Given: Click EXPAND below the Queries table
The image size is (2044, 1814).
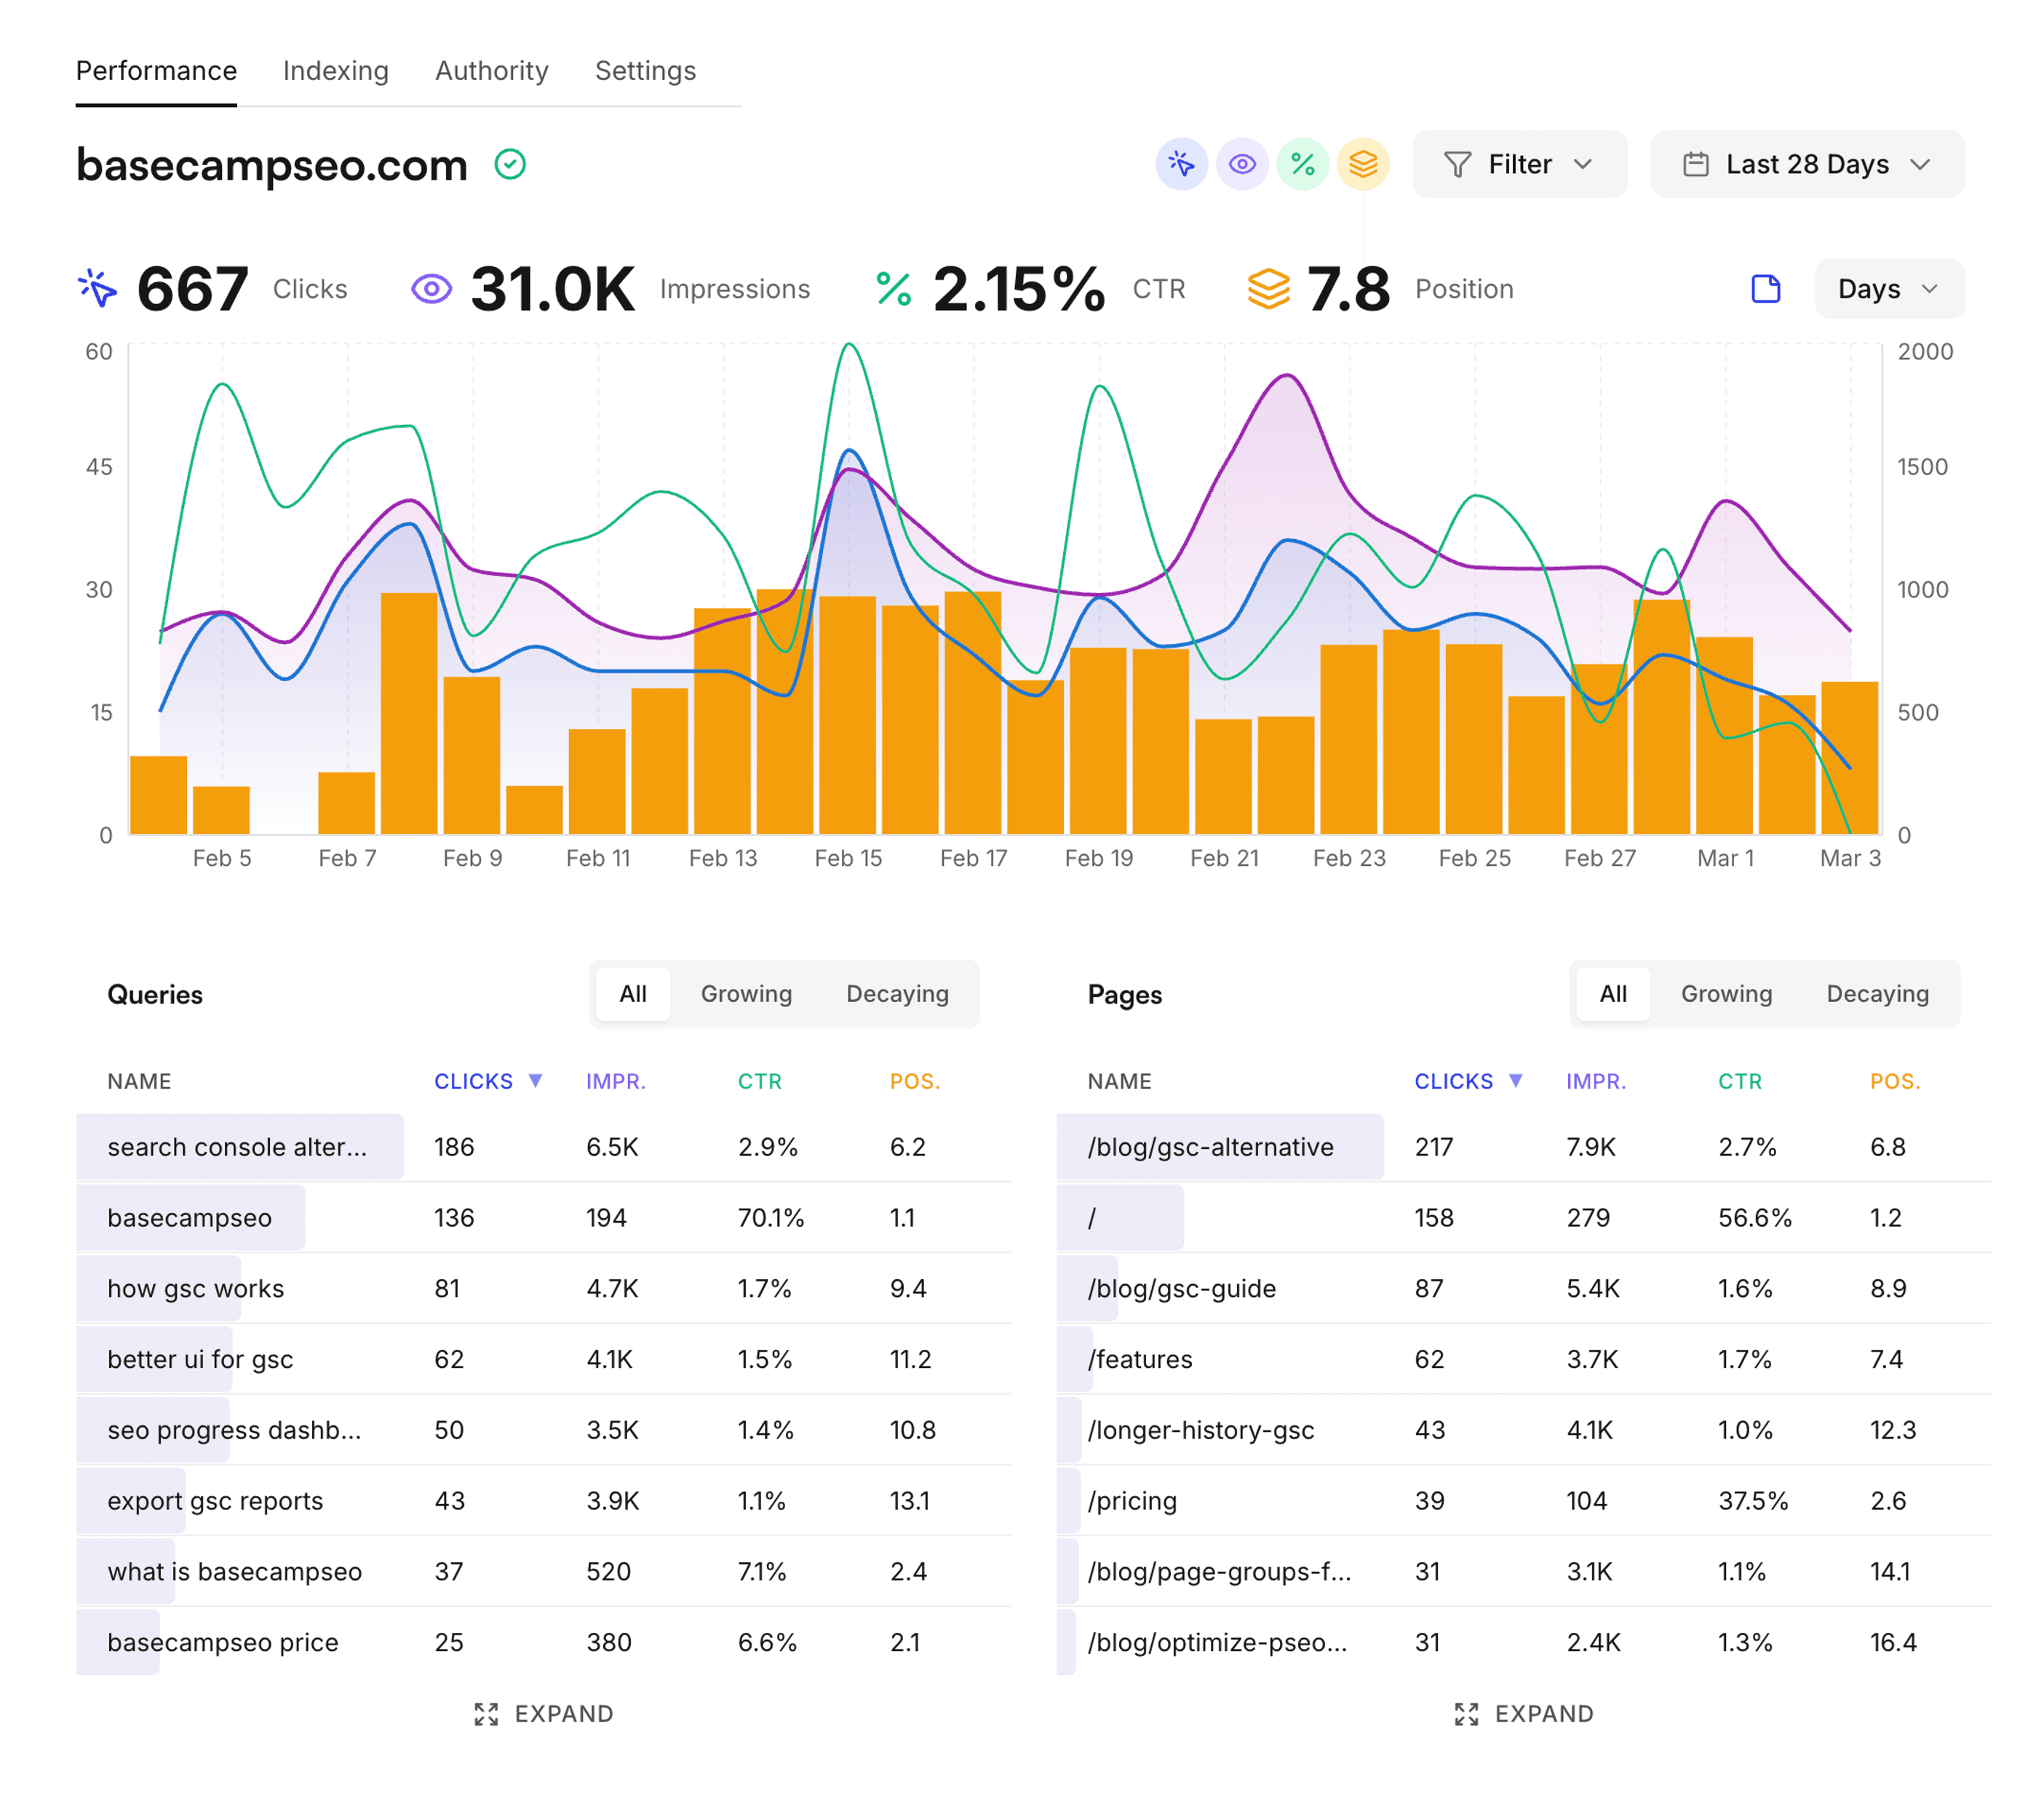Looking at the screenshot, I should click(543, 1713).
